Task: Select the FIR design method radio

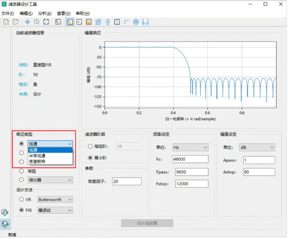Action: click(x=21, y=210)
